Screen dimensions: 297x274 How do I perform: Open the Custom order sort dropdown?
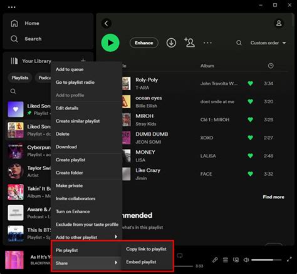coord(268,43)
